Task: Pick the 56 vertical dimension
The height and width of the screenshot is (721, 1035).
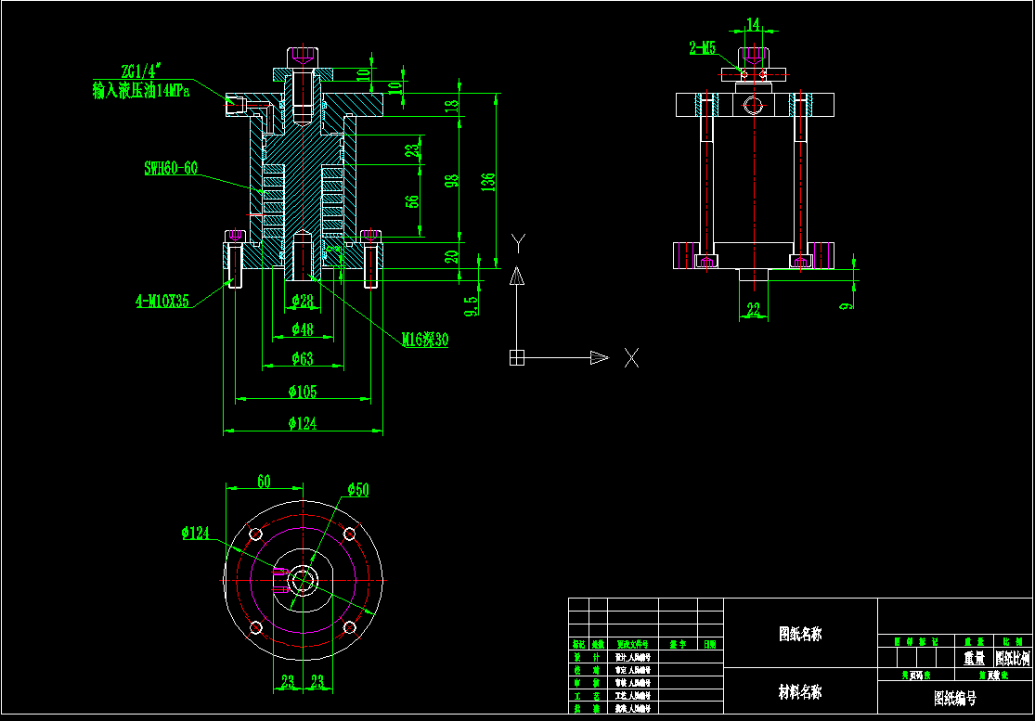Action: [412, 201]
